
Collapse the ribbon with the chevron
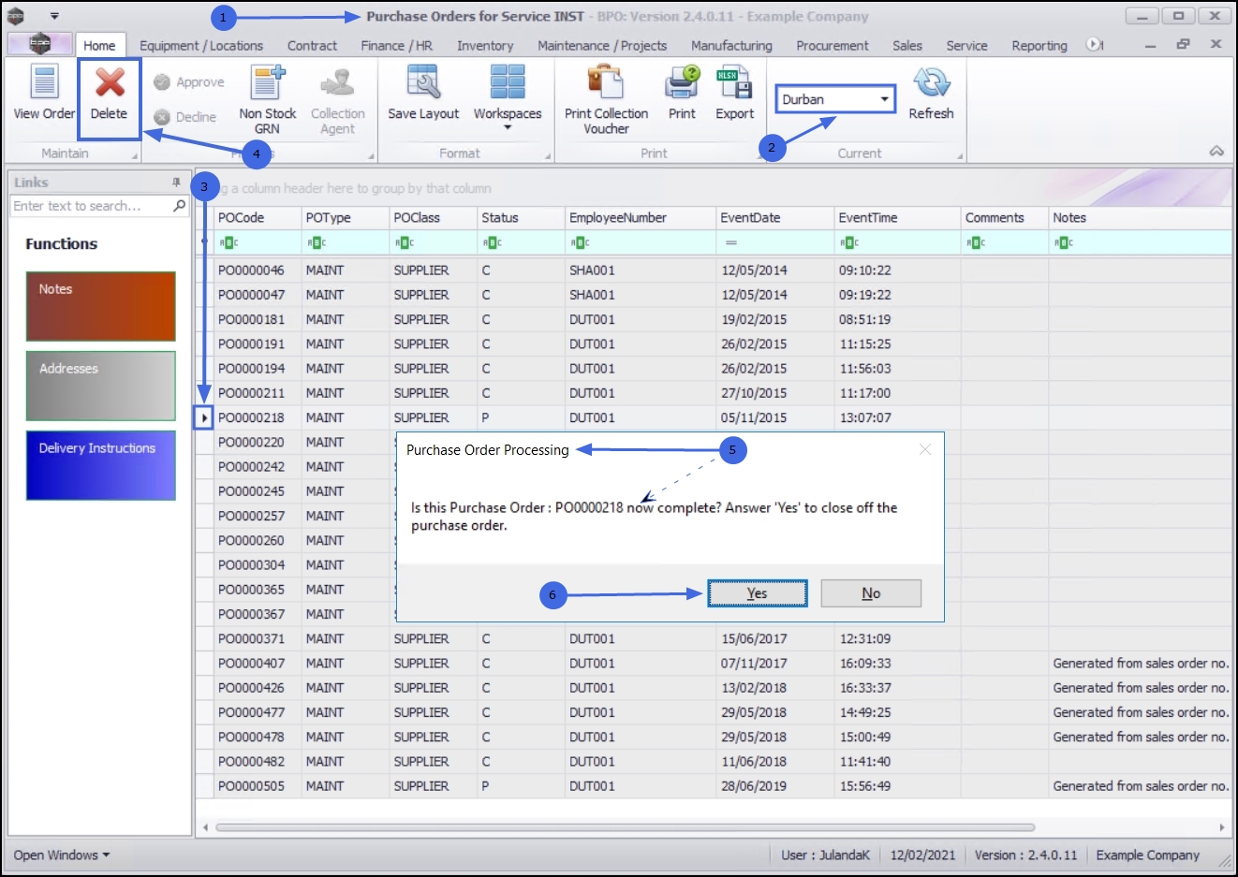(x=1216, y=152)
